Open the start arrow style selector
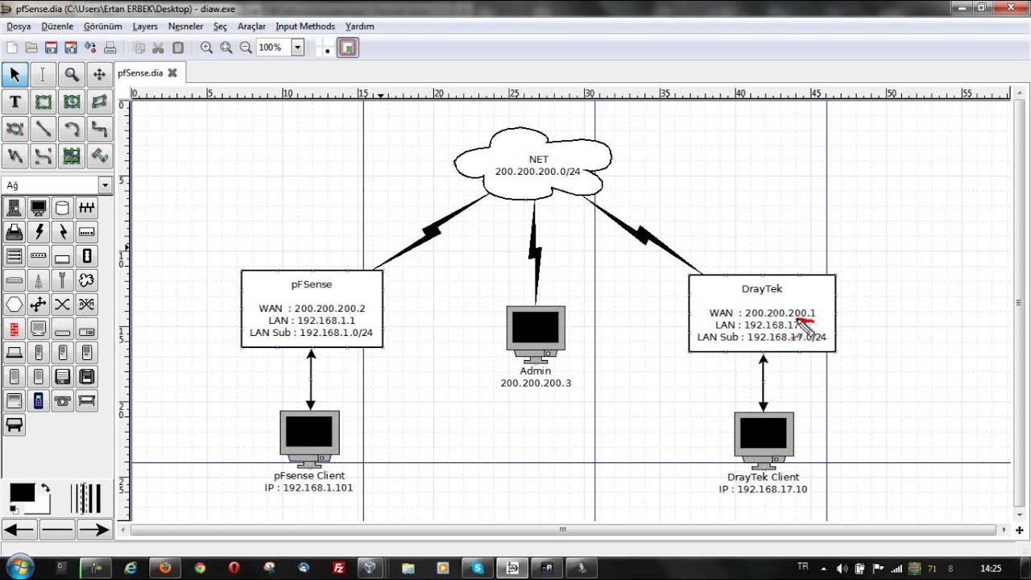 (19, 529)
